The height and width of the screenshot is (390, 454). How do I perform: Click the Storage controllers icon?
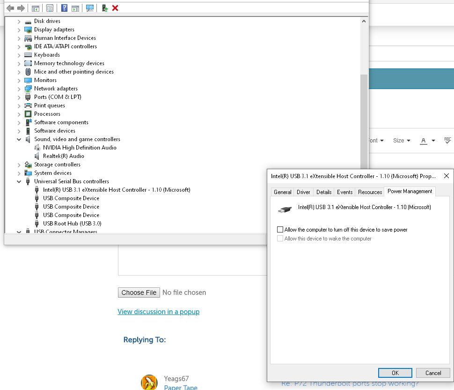tap(28, 165)
